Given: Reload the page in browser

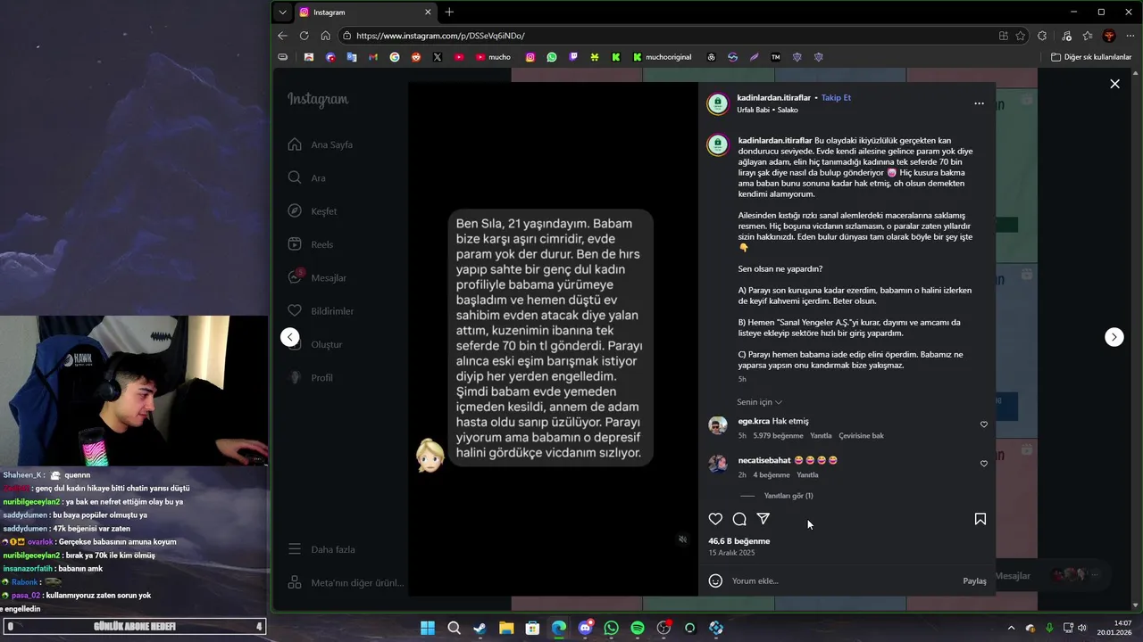Looking at the screenshot, I should pyautogui.click(x=304, y=36).
